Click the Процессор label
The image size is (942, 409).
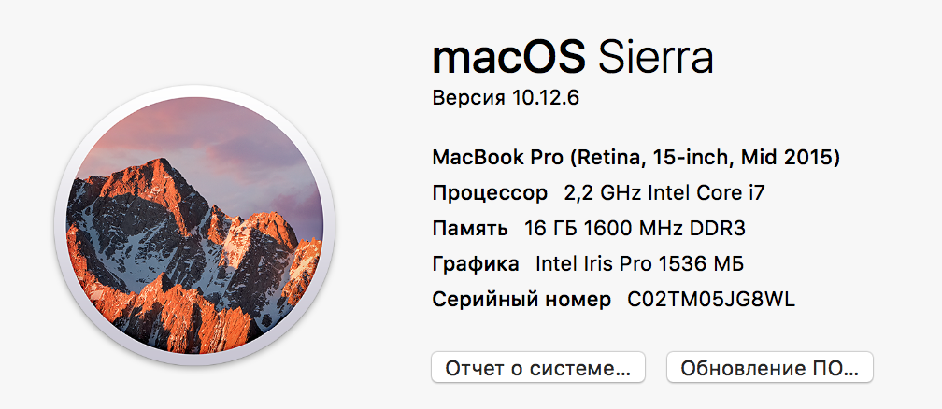tap(490, 193)
